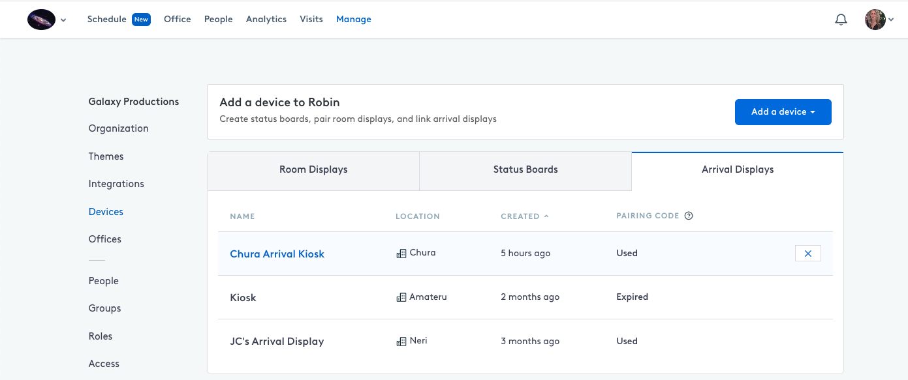Select the Kiosk device row name
This screenshot has height=380, width=908.
pyautogui.click(x=243, y=298)
